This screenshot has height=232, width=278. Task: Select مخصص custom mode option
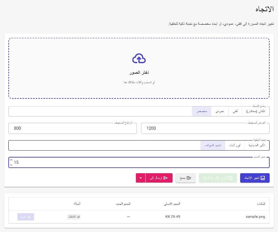[x=202, y=111]
